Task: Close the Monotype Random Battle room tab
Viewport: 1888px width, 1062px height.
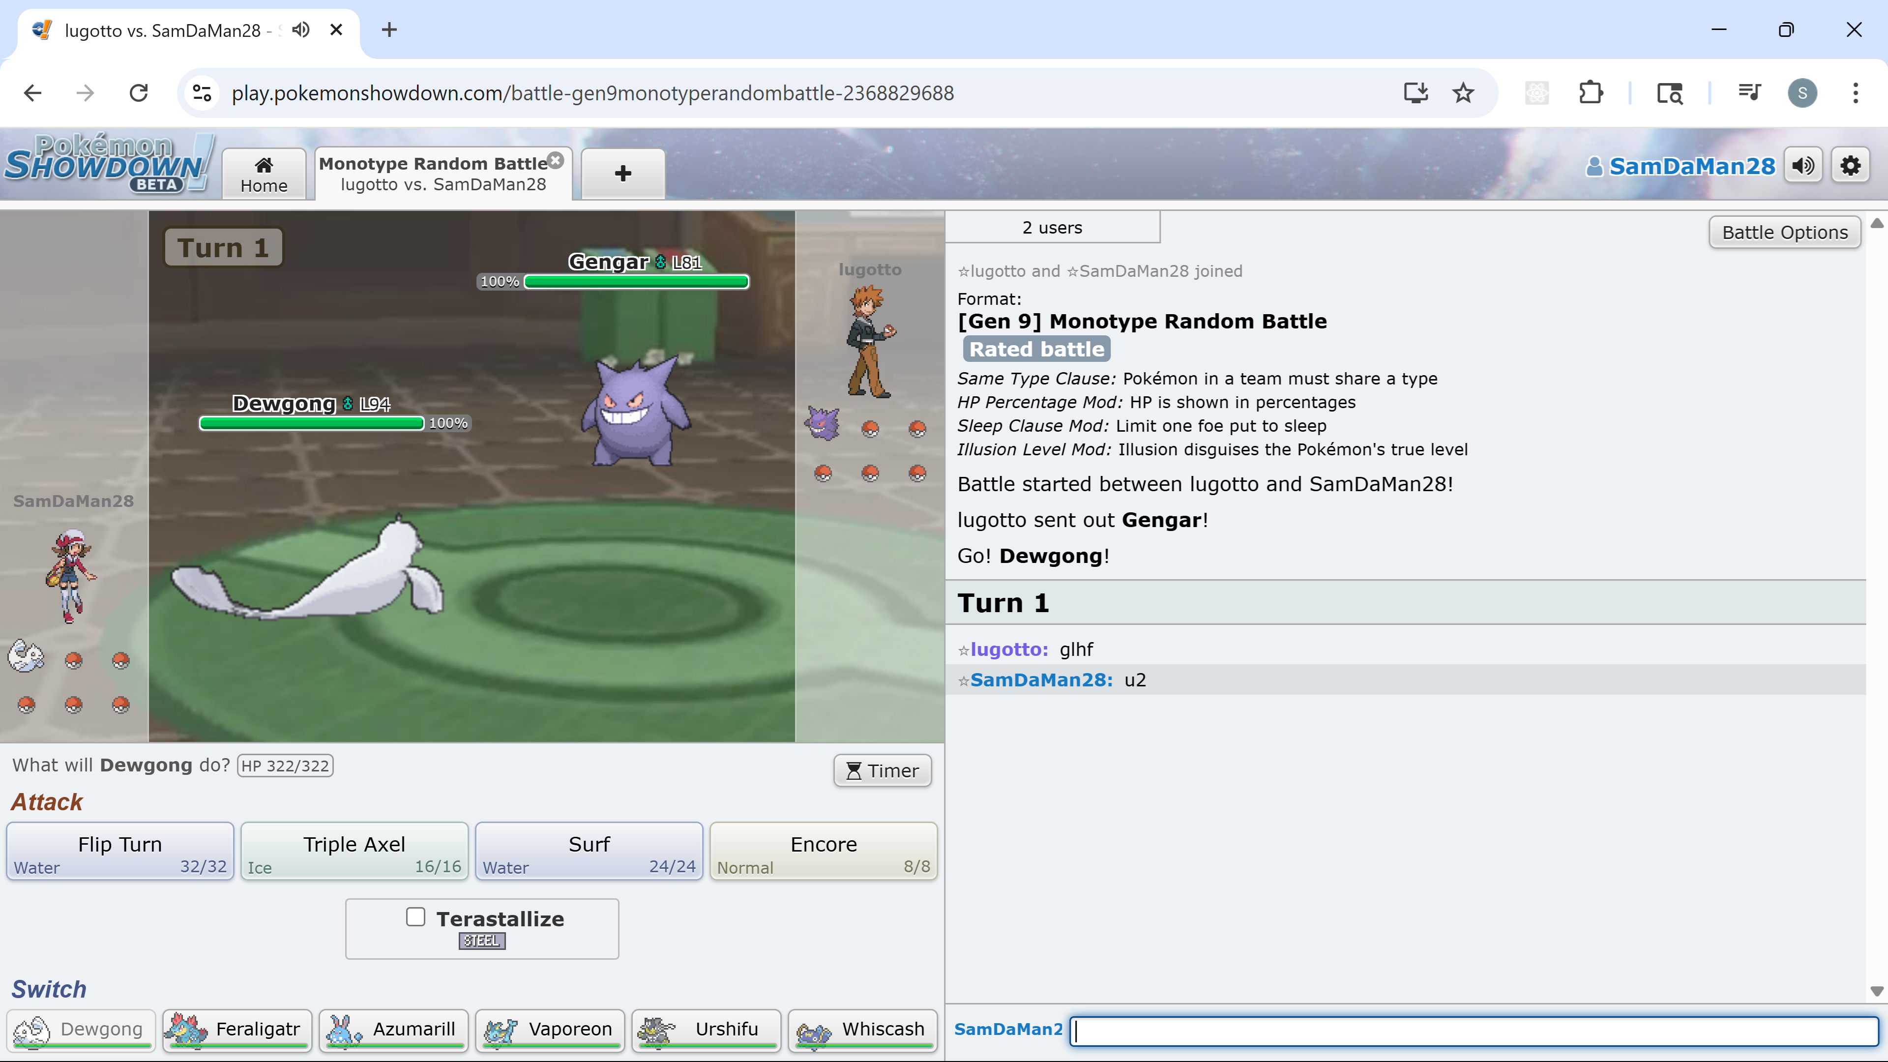Action: (x=556, y=160)
